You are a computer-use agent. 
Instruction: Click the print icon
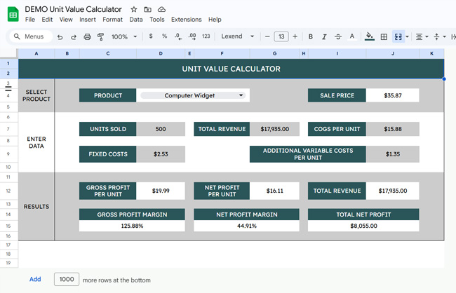click(x=87, y=36)
